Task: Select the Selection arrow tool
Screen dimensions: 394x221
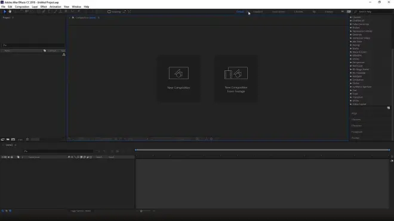Action: [x=5, y=11]
